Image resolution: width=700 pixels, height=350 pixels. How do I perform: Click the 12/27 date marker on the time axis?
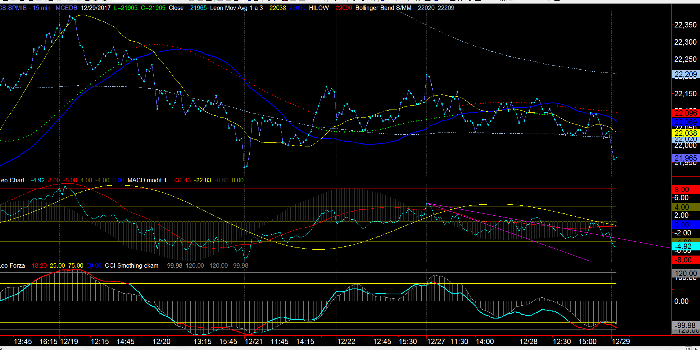pos(436,342)
